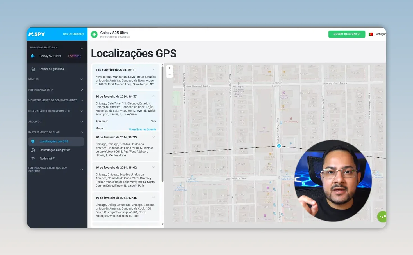Viewport: 413px width, 255px height.
Task: Expand the ARQUIVOS section
Action: [x=82, y=122]
